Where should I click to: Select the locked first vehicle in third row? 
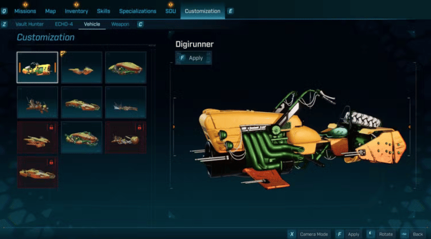(37, 138)
